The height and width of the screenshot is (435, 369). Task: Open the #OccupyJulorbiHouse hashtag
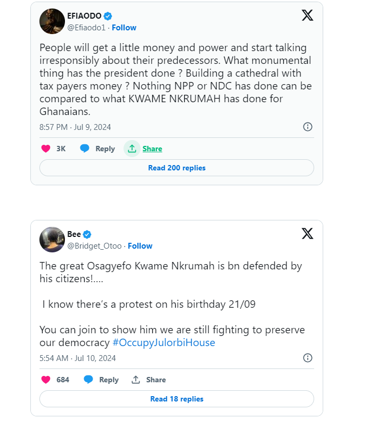[163, 342]
